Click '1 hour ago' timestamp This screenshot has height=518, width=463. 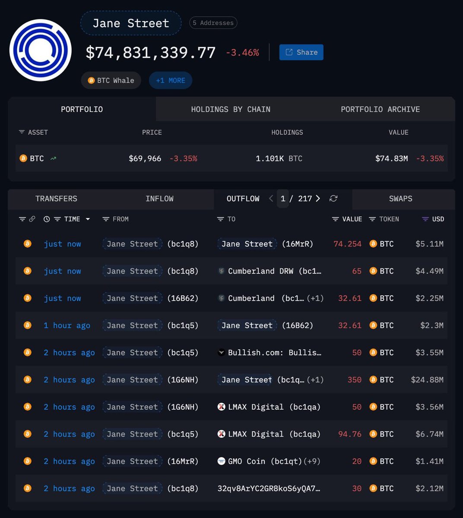pos(67,325)
